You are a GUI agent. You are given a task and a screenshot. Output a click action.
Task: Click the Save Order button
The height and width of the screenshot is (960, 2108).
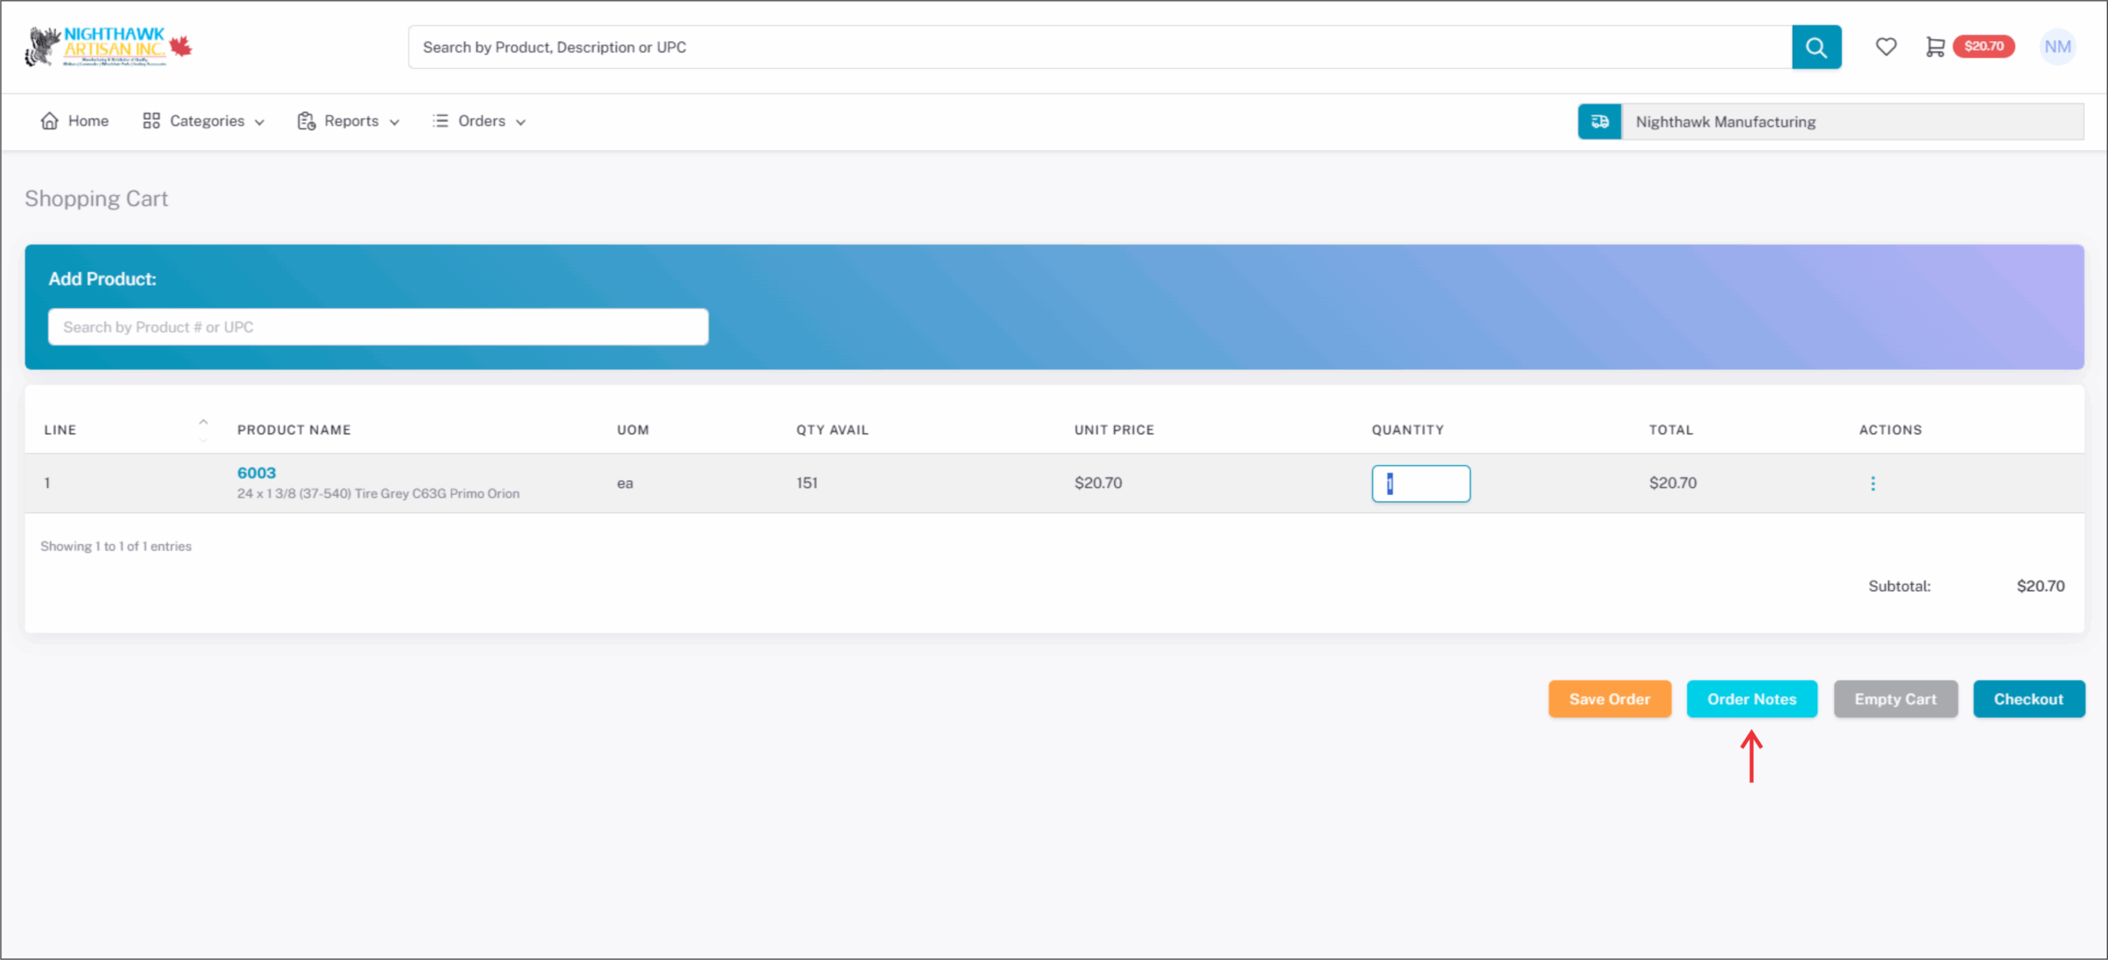[1609, 699]
